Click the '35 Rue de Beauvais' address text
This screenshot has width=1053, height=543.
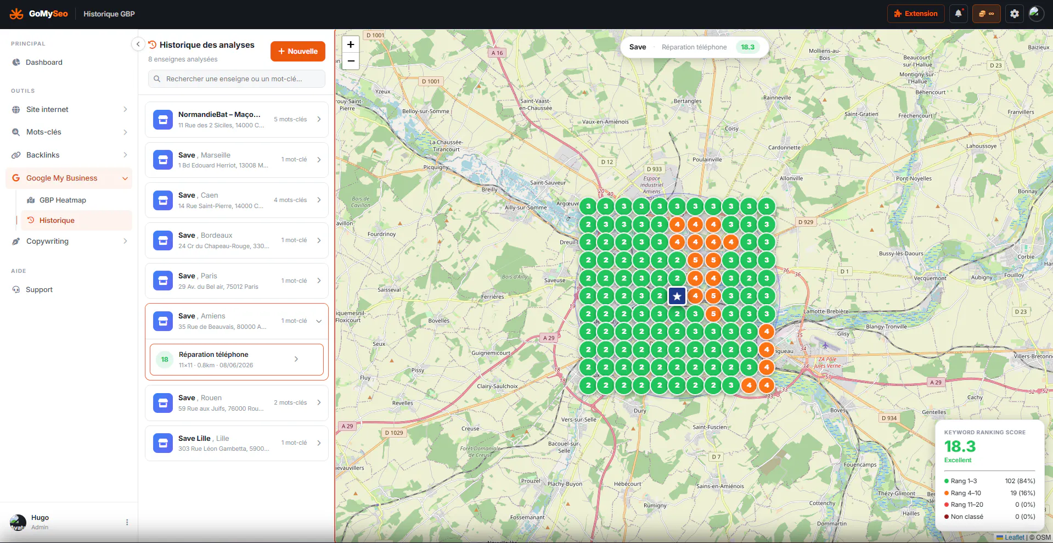[x=222, y=327]
